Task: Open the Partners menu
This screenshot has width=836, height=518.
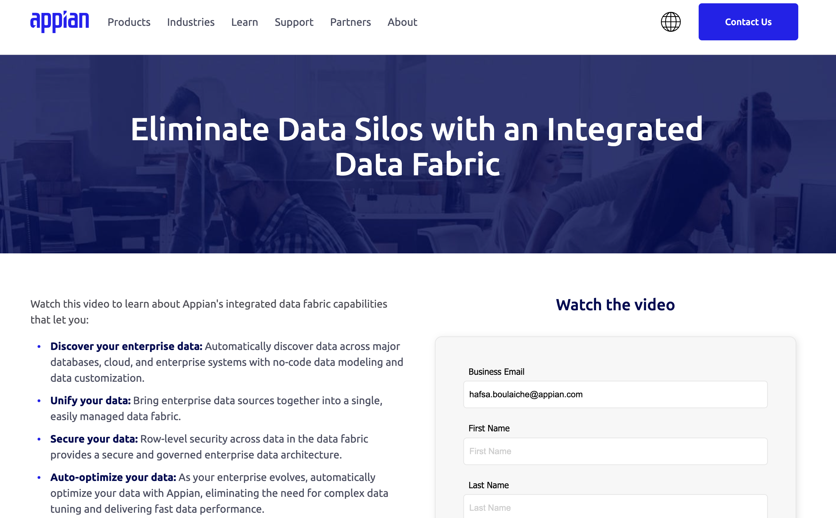Action: 350,22
